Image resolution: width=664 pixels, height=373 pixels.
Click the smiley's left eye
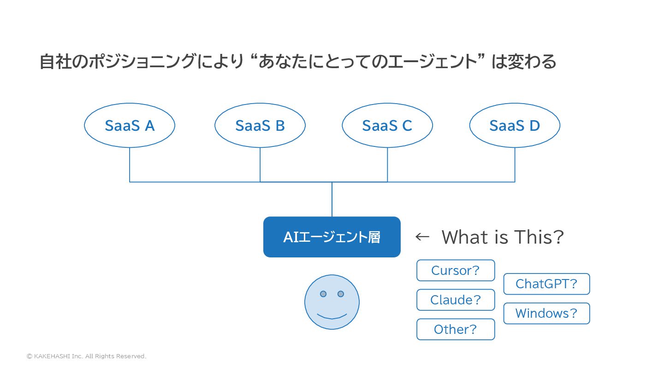click(x=323, y=294)
